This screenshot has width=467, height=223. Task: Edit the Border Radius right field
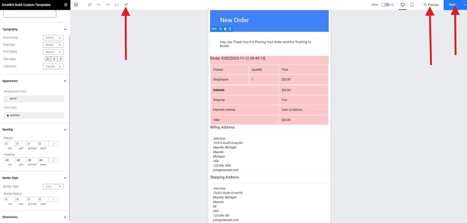click(x=43, y=199)
